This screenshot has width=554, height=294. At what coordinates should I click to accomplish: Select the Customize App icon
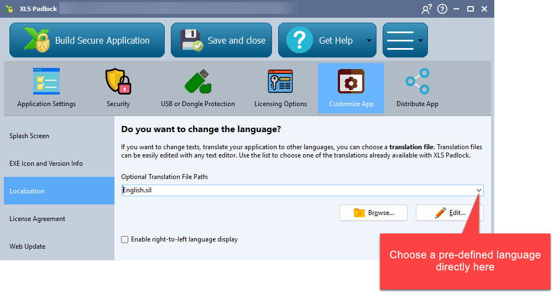click(x=351, y=82)
